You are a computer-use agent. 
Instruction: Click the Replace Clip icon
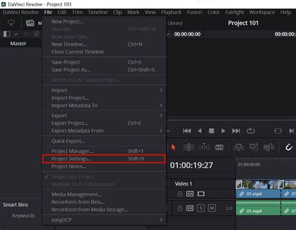click(x=269, y=147)
